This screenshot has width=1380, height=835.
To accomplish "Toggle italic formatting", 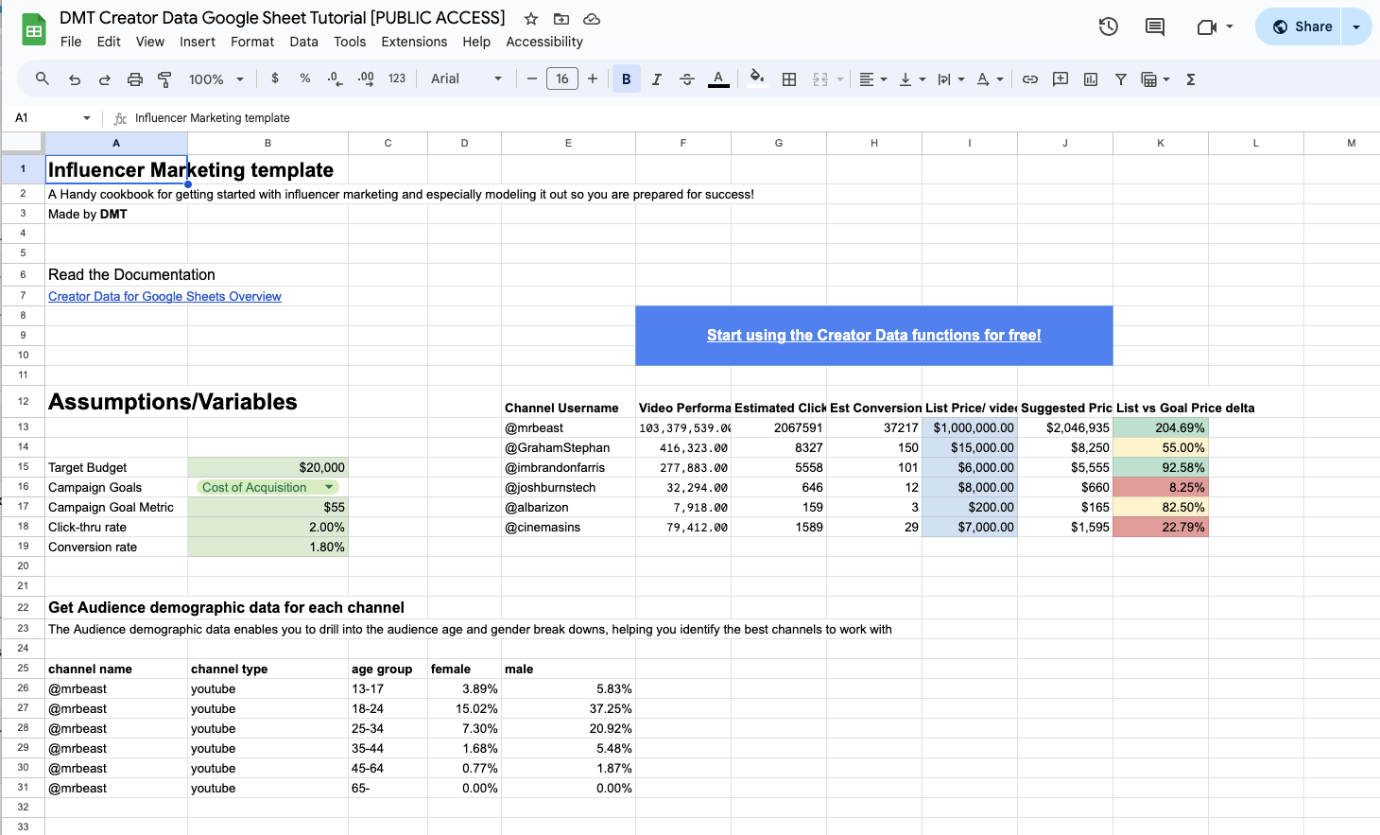I will (x=656, y=79).
